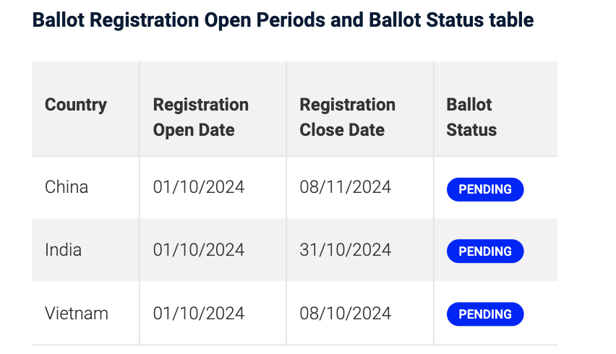The height and width of the screenshot is (354, 616).
Task: Click the PENDING badge for China
Action: click(x=485, y=189)
